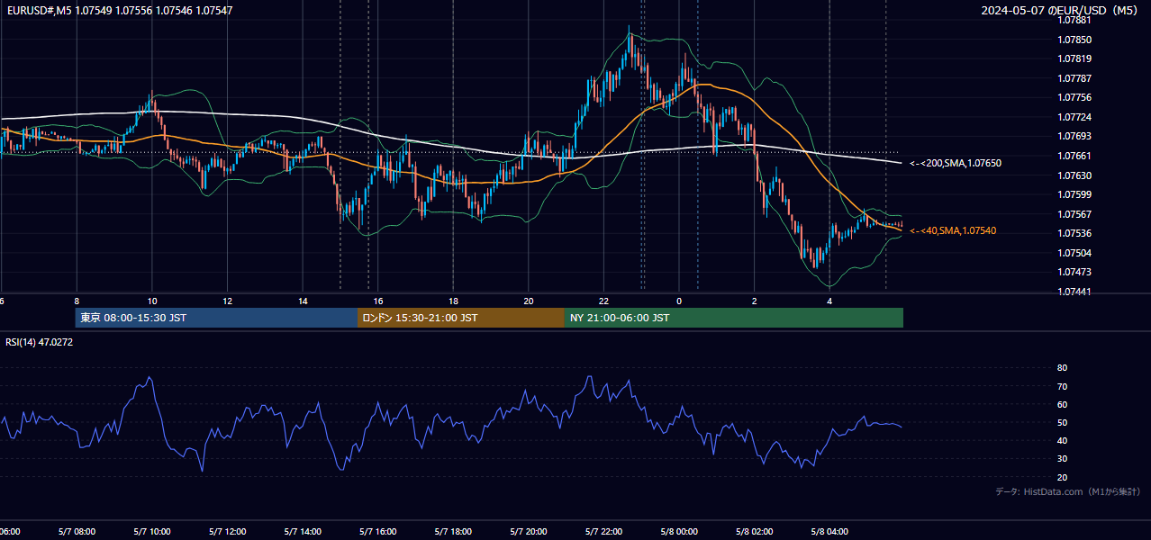Click price axis value 1.07819
Image resolution: width=1151 pixels, height=540 pixels.
pos(1075,58)
